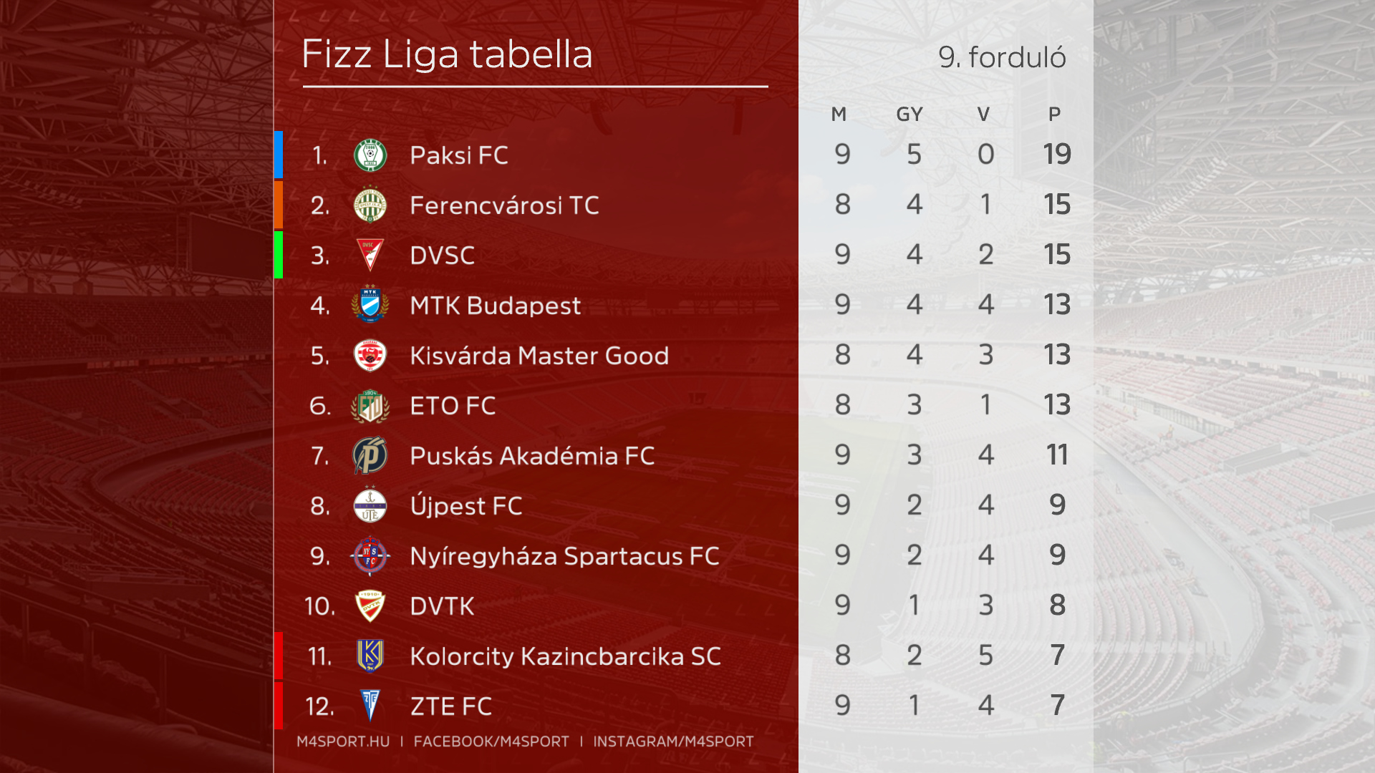Click the MTK Budapest crest

370,306
